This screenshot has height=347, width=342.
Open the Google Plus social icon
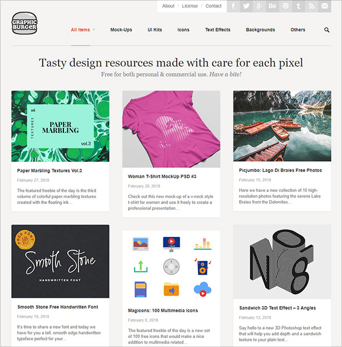point(259,6)
